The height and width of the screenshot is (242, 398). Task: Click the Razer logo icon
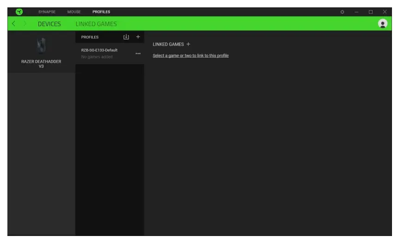pos(19,12)
